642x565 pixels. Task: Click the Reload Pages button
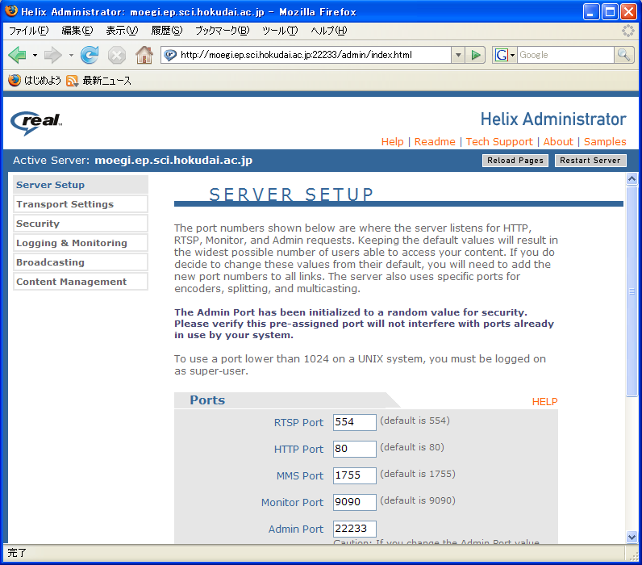pyautogui.click(x=515, y=161)
